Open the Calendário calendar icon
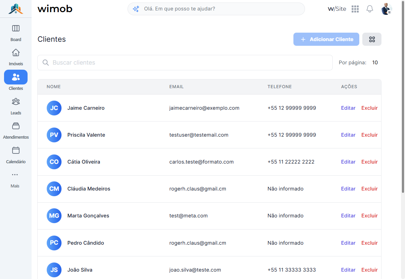Image resolution: width=405 pixels, height=279 pixels. pos(16,150)
